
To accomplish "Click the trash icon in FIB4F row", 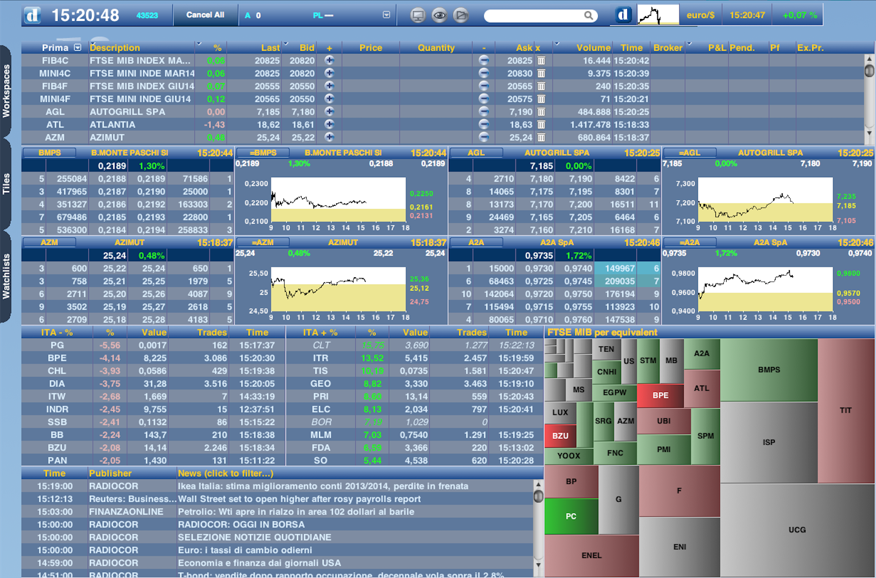I will 541,86.
